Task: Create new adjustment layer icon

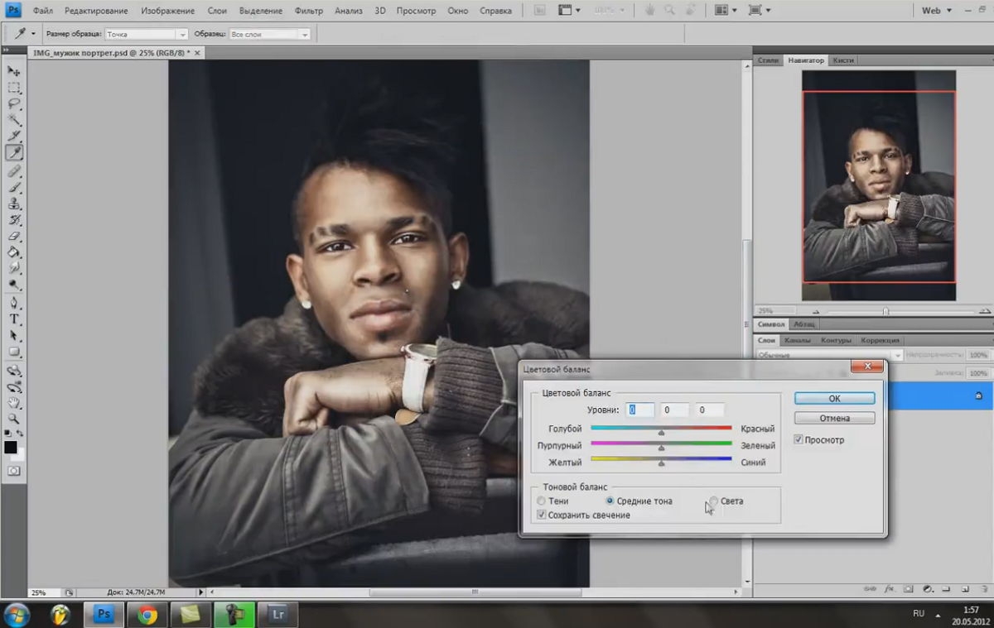Action: click(928, 589)
